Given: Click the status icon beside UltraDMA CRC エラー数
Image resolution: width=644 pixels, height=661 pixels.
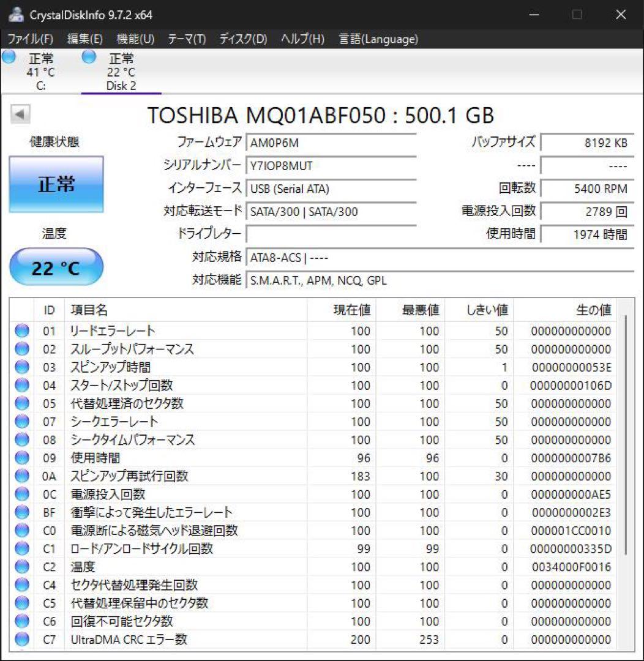Looking at the screenshot, I should coord(21,639).
